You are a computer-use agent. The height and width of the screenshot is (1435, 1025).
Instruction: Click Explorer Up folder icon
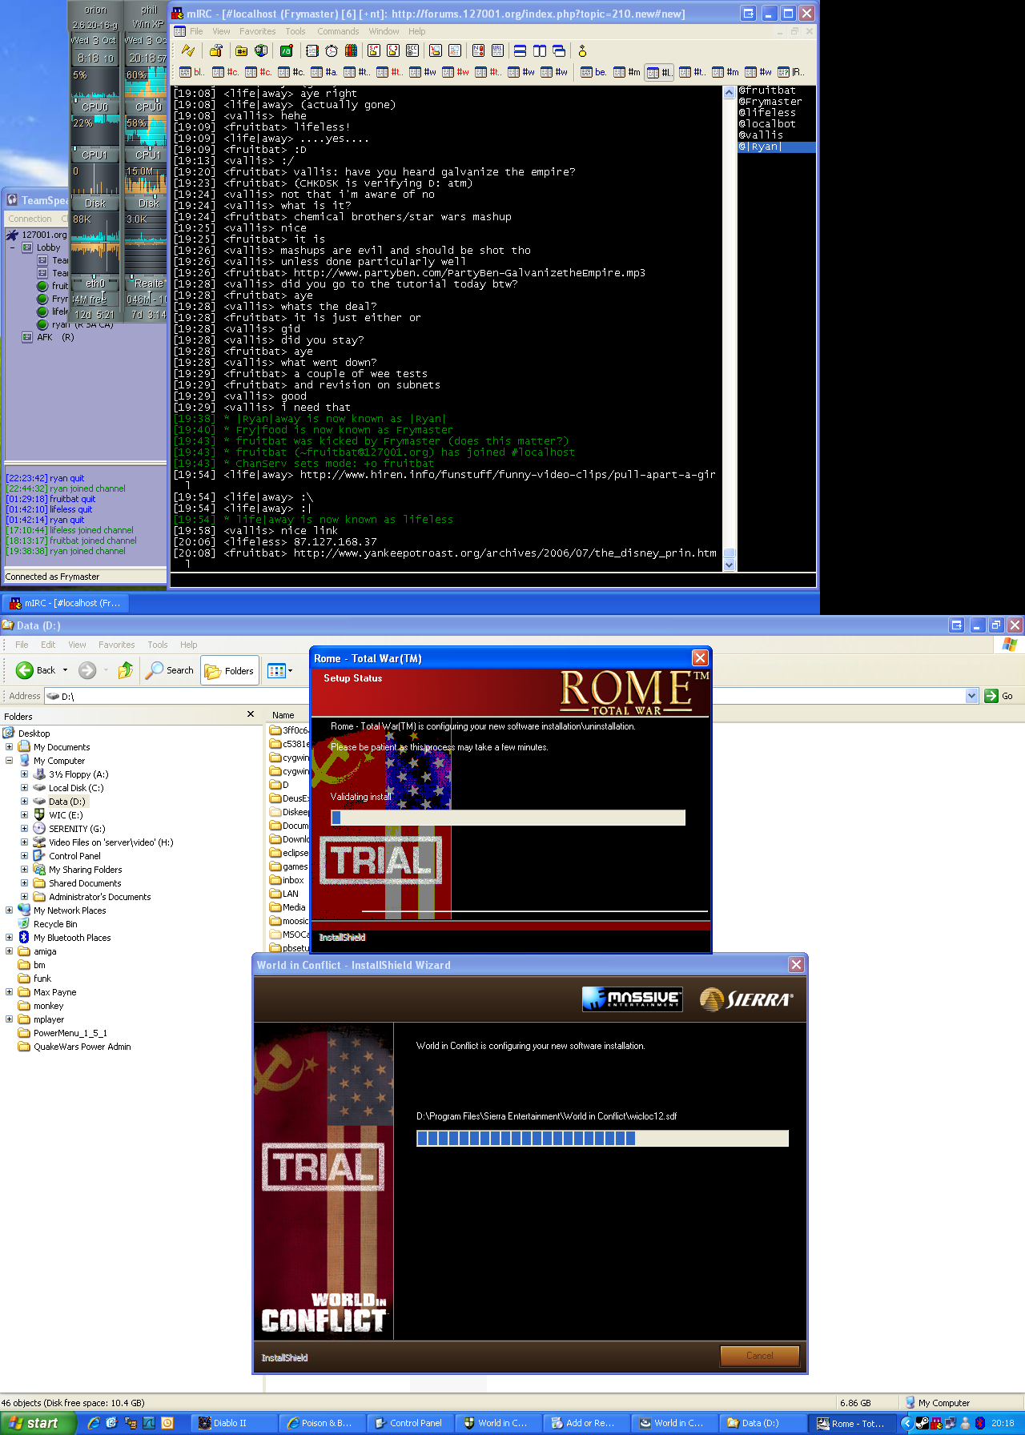click(x=126, y=670)
